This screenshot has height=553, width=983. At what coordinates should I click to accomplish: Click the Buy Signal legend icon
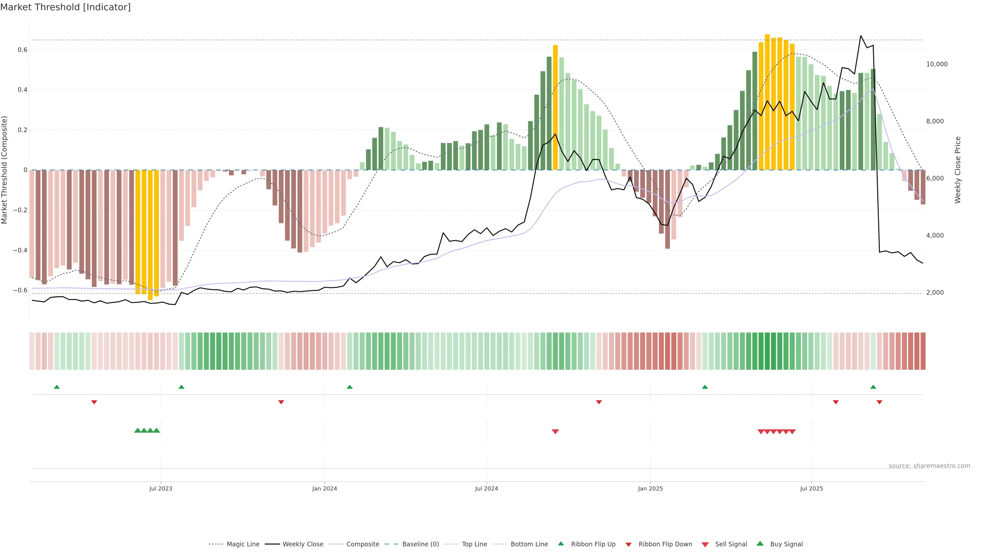coord(760,544)
